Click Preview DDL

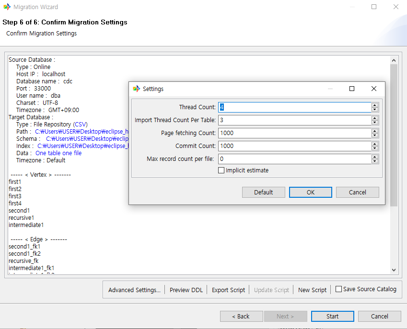tap(186, 289)
